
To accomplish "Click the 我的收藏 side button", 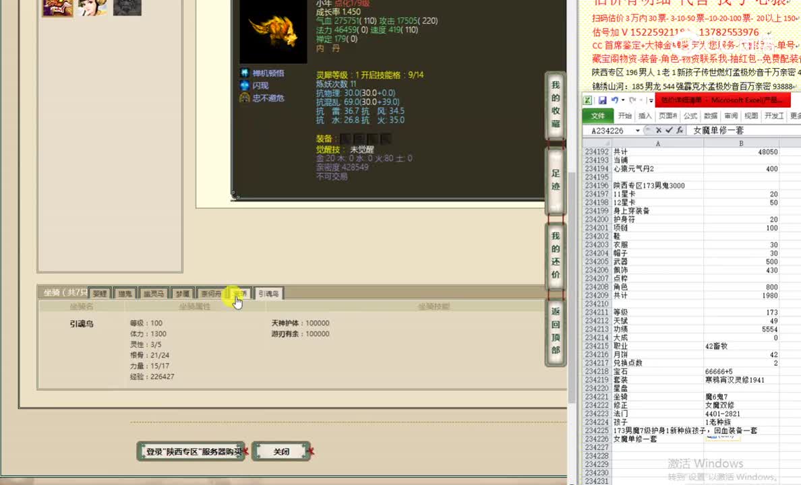I will tap(556, 104).
